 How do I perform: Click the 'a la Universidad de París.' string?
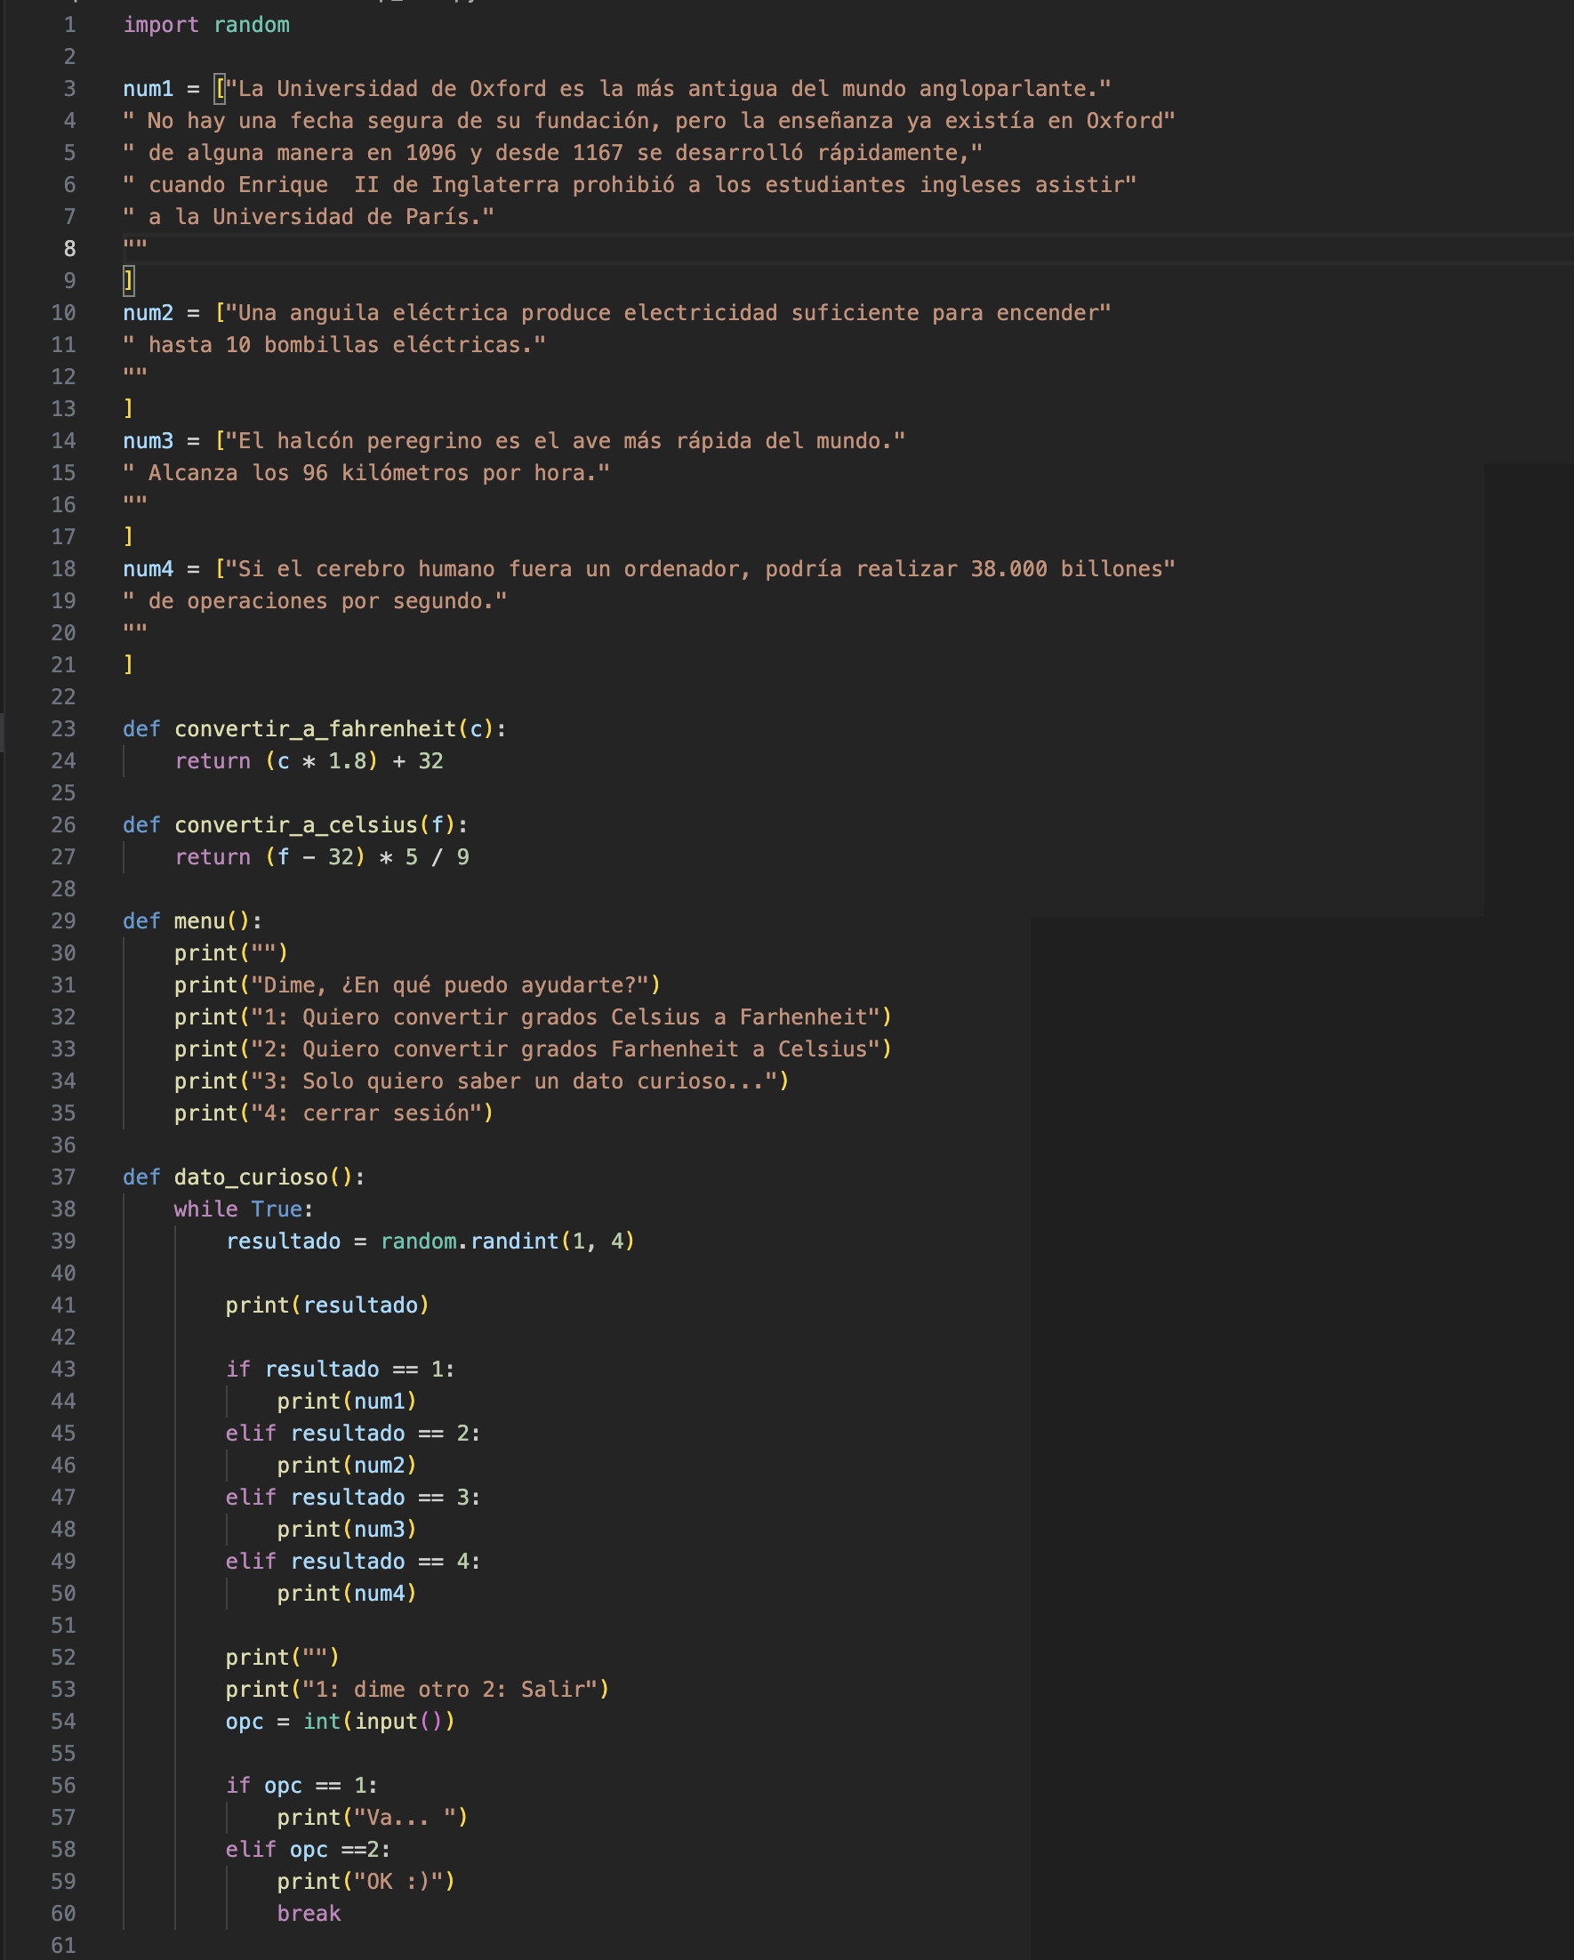309,216
